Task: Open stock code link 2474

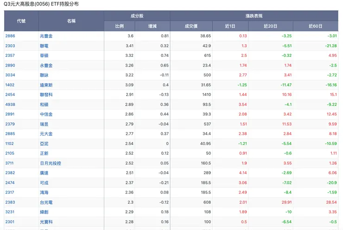Action: pyautogui.click(x=10, y=183)
